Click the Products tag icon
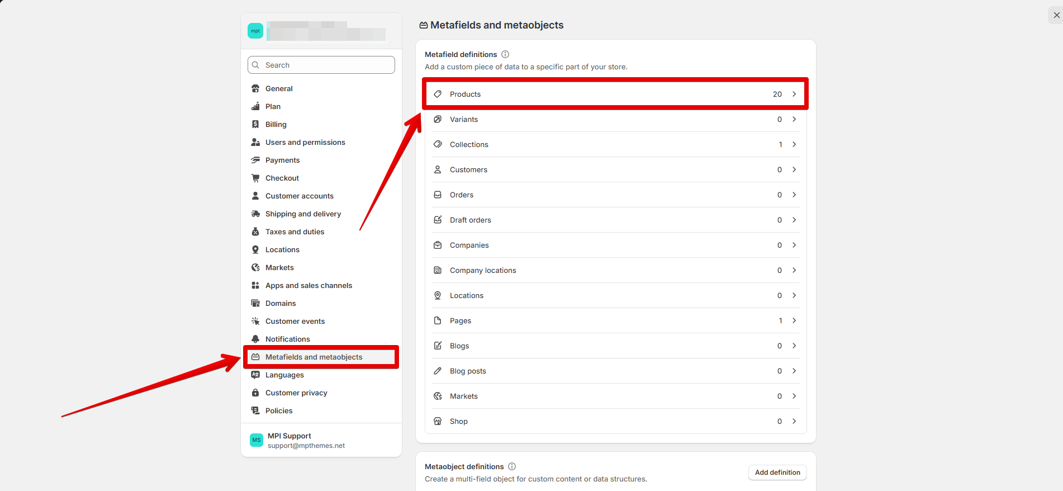This screenshot has width=1063, height=491. point(438,94)
